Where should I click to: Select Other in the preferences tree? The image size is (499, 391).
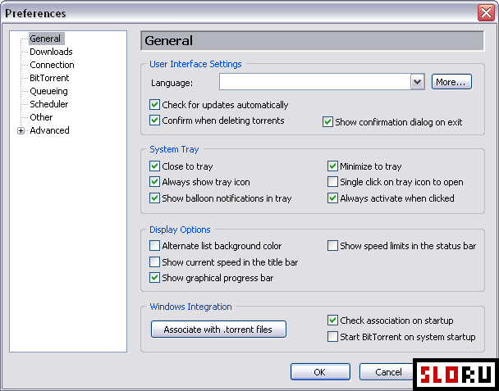[x=41, y=117]
